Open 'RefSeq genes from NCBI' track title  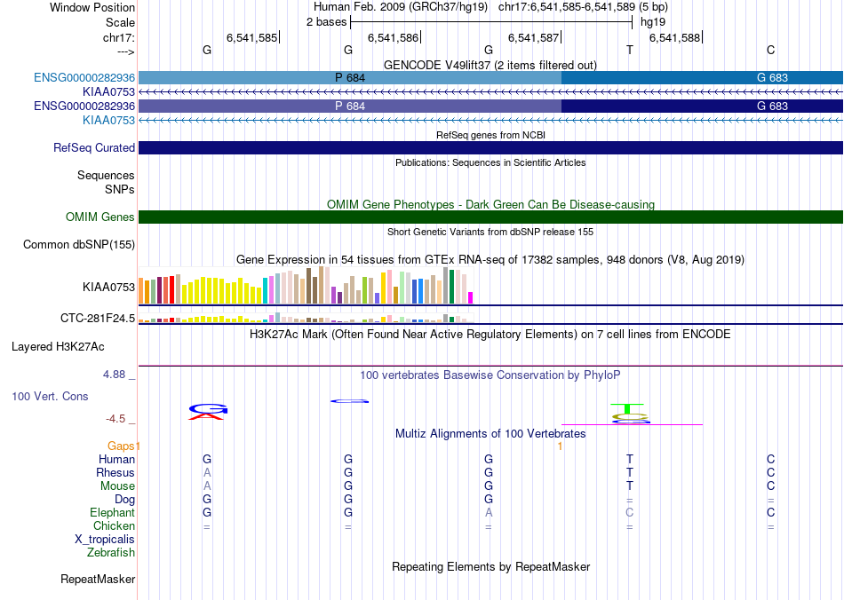click(490, 135)
